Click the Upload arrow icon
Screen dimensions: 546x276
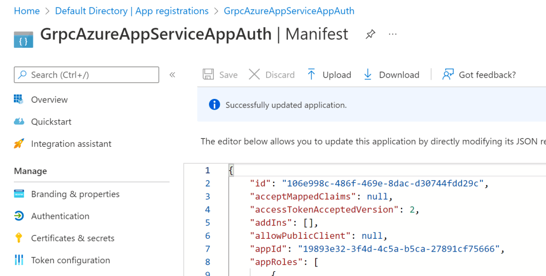[x=311, y=74]
